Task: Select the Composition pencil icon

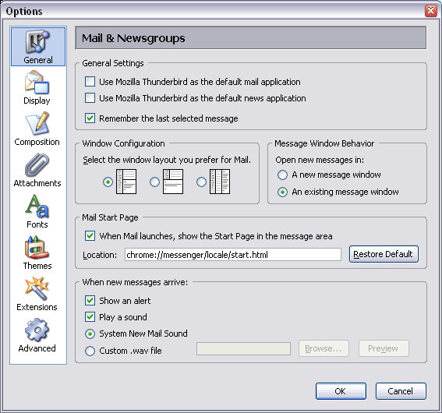Action: coord(37,123)
